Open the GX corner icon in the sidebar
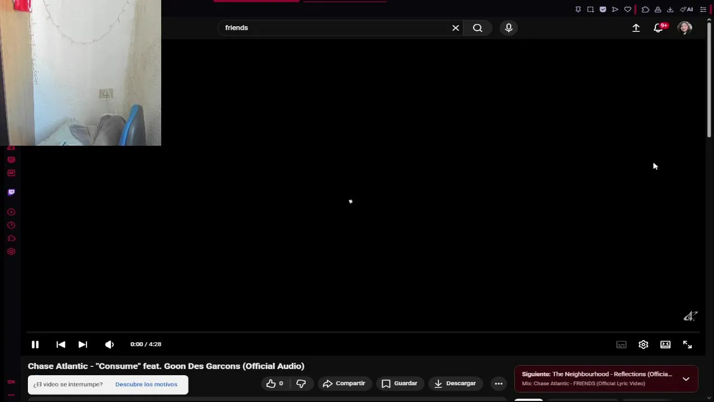This screenshot has height=402, width=714. 11,382
